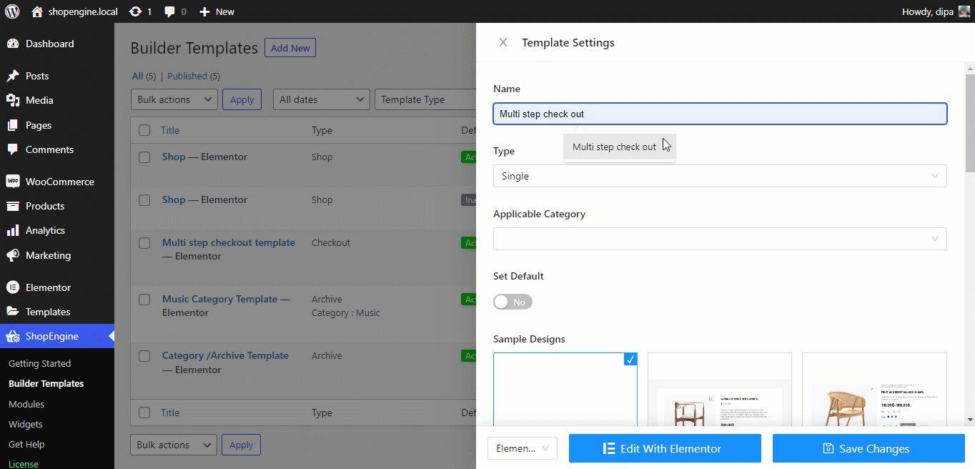
Task: Open the Applicable Category dropdown
Action: (x=720, y=239)
